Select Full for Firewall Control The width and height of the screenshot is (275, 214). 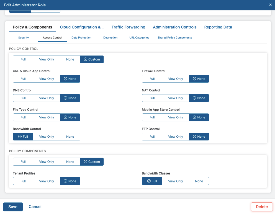152,79
